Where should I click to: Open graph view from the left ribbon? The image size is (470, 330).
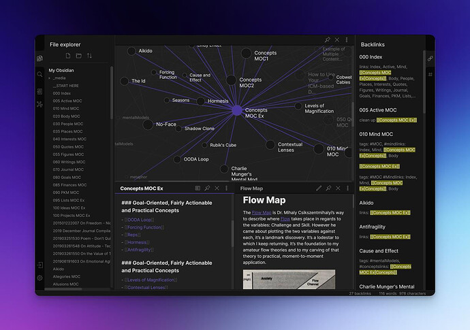click(x=40, y=105)
